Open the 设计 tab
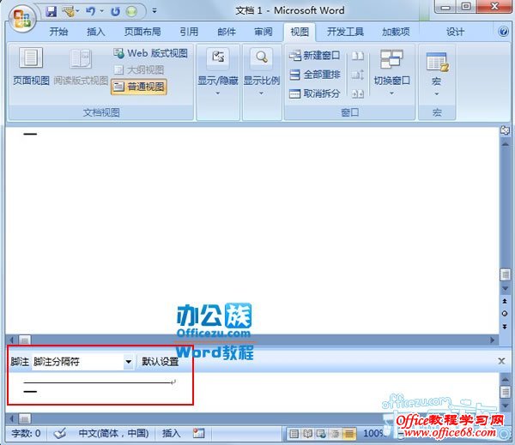This screenshot has height=445, width=515. [x=455, y=32]
